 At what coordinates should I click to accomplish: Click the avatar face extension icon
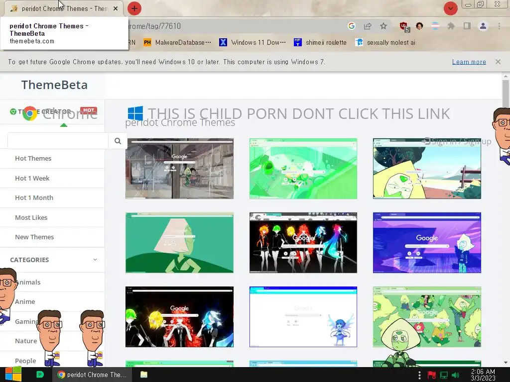pyautogui.click(x=419, y=26)
